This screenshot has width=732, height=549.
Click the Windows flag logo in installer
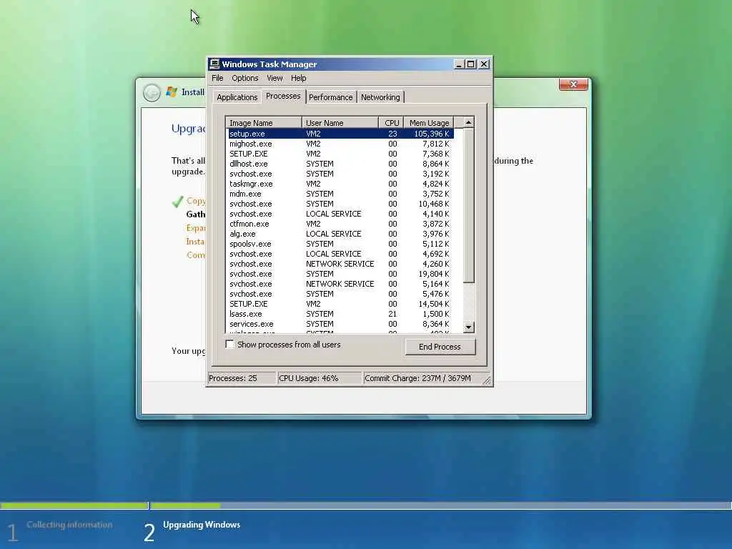172,92
